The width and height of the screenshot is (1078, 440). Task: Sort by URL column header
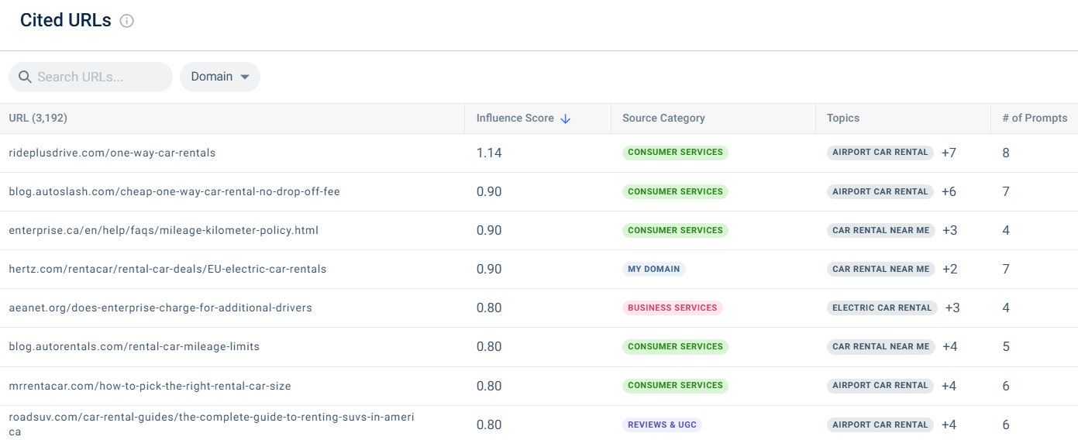coord(38,119)
